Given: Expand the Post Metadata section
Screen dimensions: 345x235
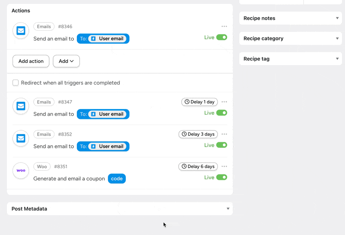Looking at the screenshot, I should click(119, 209).
